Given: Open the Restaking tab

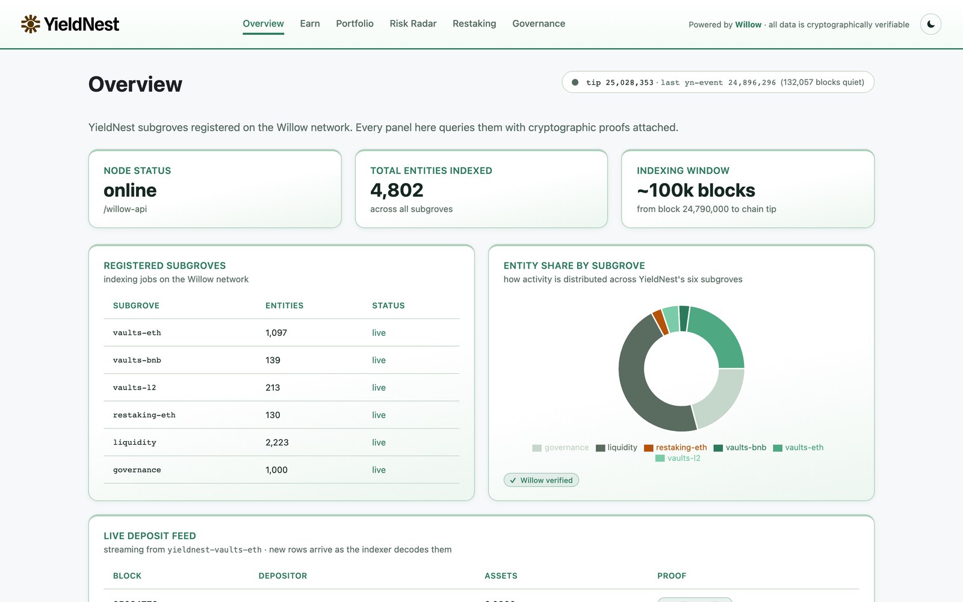Looking at the screenshot, I should pos(474,23).
